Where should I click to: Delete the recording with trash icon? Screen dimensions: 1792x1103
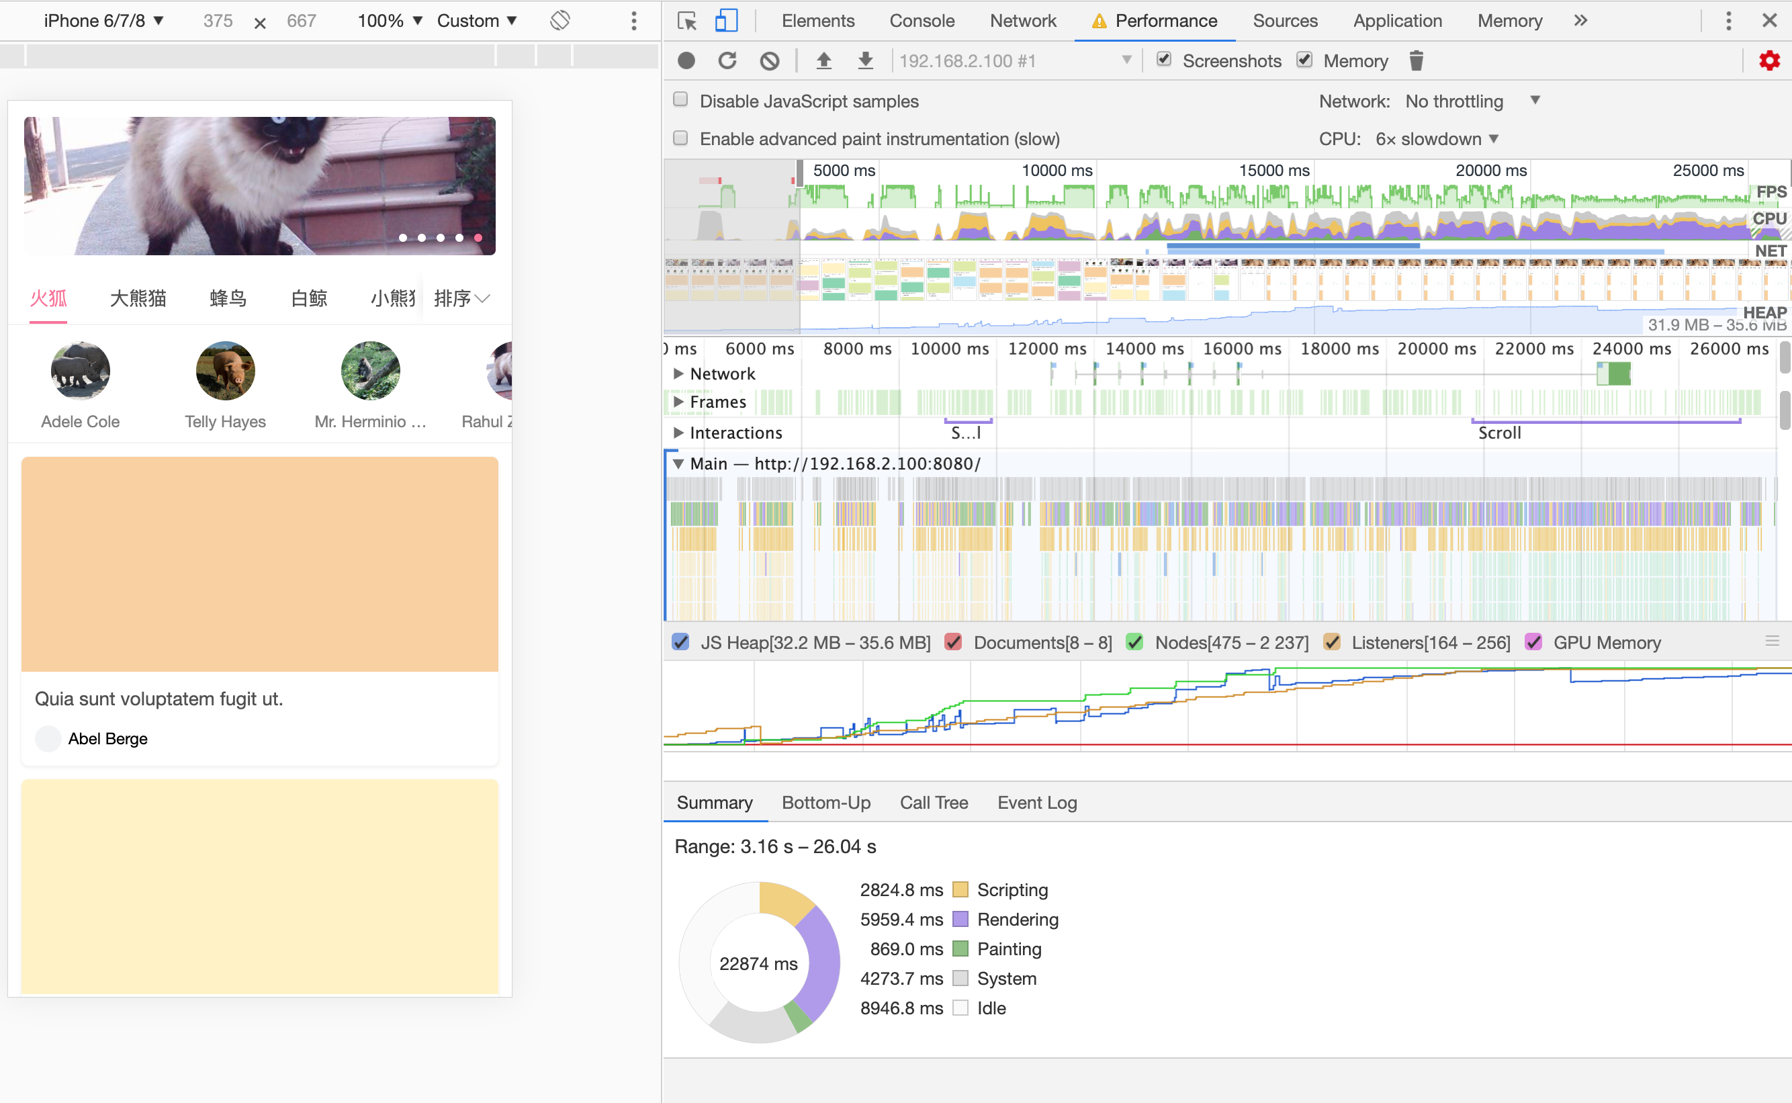coord(1416,60)
